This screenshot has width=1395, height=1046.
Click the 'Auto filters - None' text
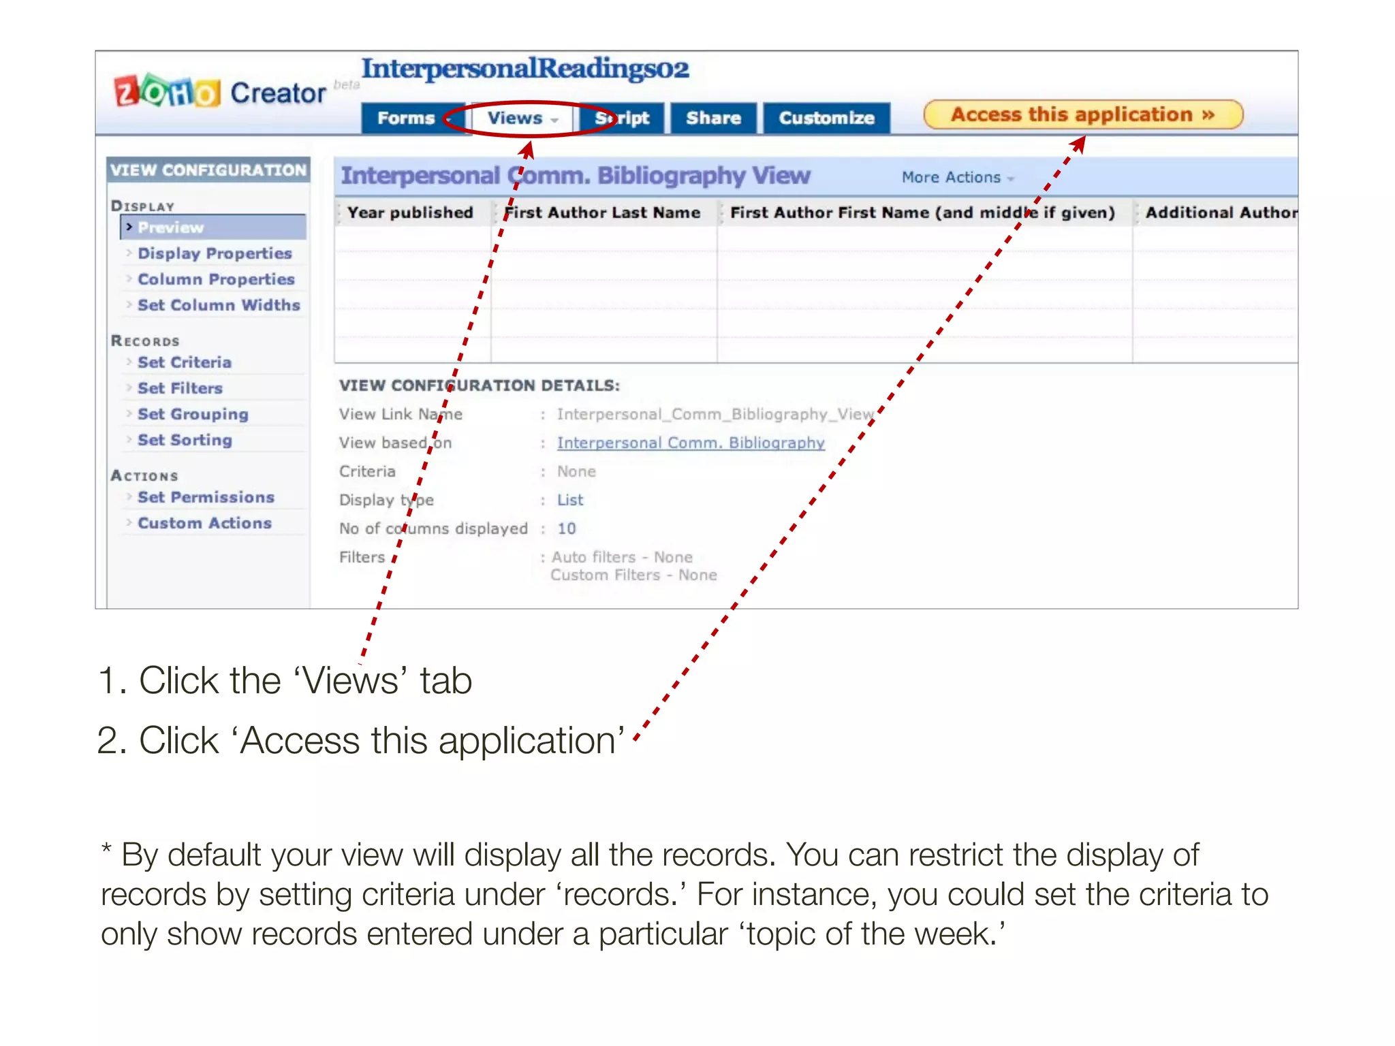click(x=622, y=557)
